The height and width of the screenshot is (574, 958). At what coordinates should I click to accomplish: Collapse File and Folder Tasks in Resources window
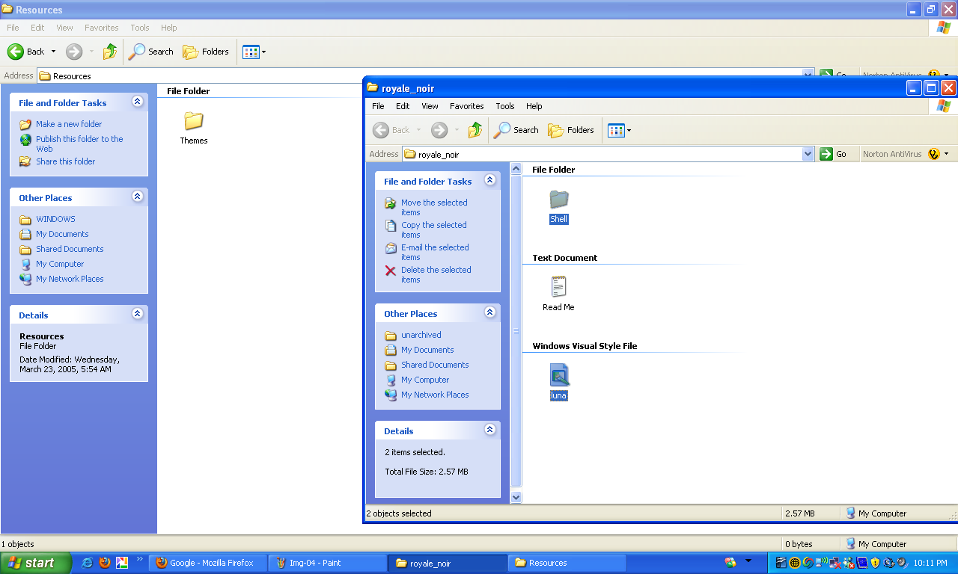(x=137, y=102)
